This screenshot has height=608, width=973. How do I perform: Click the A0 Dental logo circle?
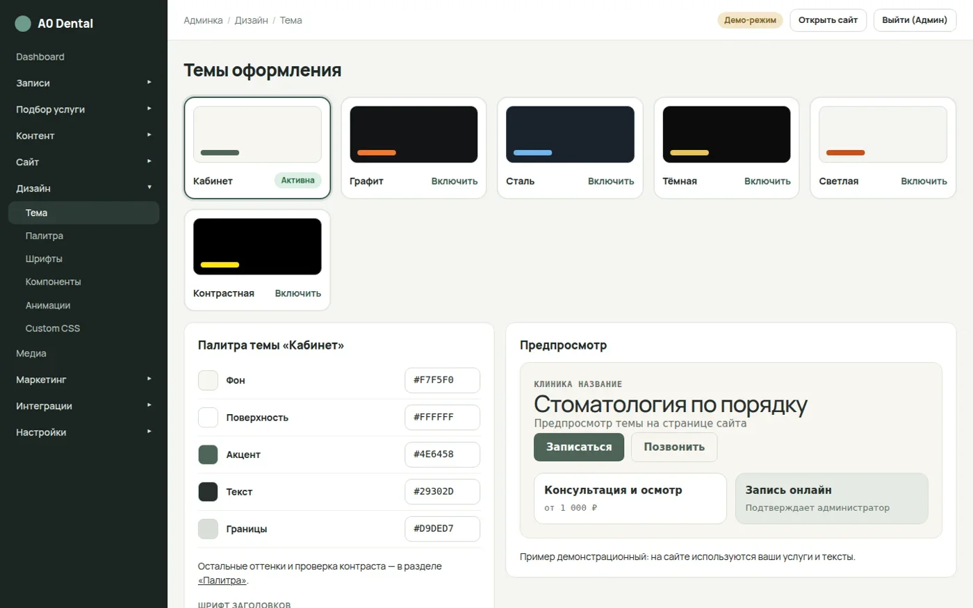23,24
